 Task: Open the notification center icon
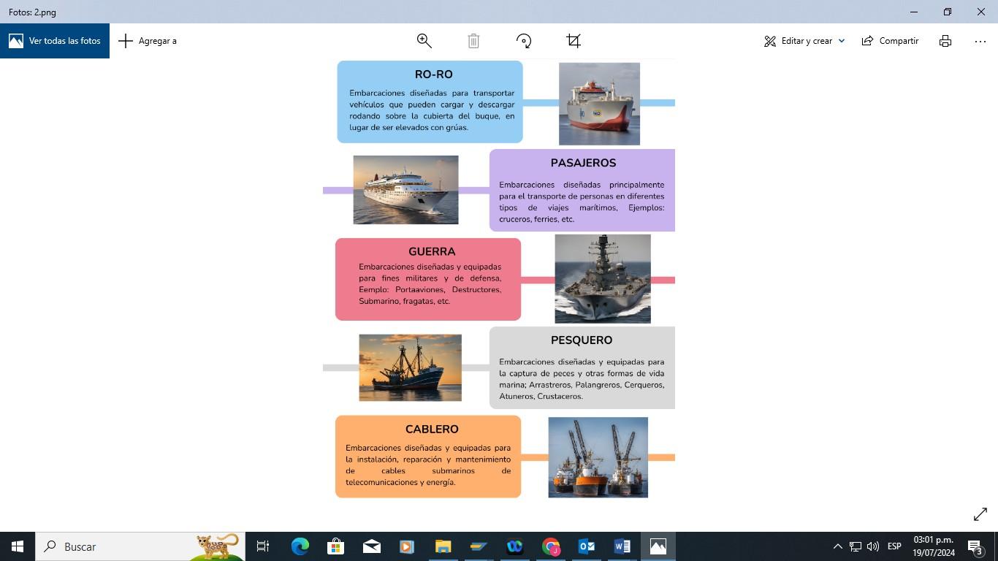coord(975,546)
